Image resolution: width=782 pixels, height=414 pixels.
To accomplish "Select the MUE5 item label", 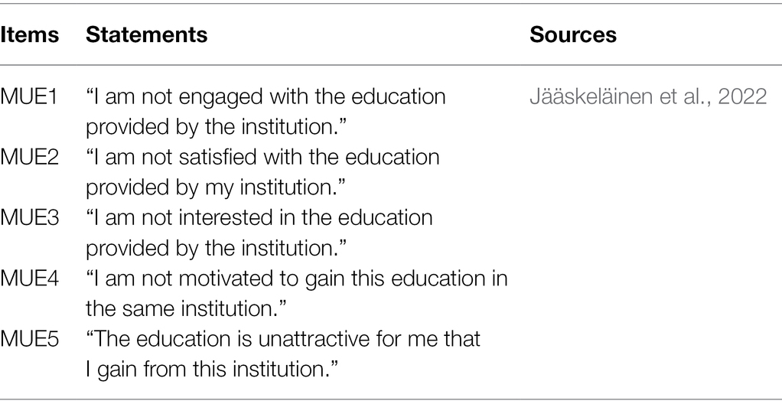I will pos(29,339).
